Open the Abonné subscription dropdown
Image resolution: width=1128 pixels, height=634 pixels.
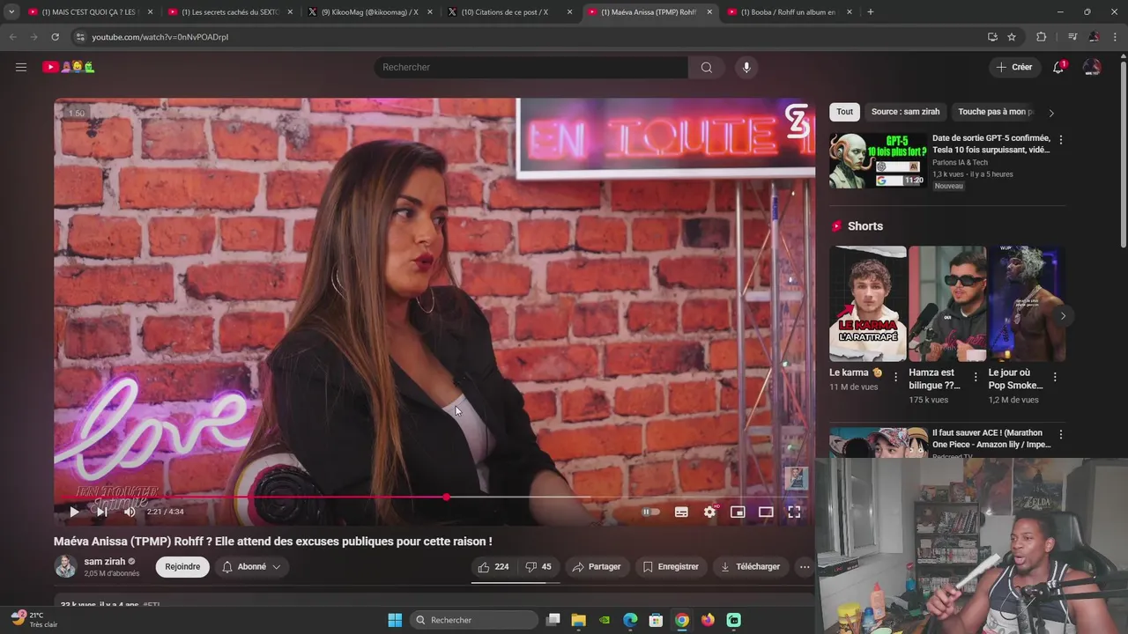(x=251, y=567)
